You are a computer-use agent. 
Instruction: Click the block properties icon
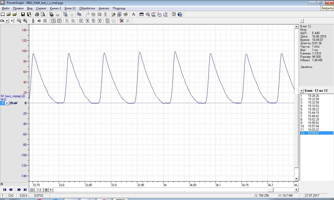pos(120,14)
